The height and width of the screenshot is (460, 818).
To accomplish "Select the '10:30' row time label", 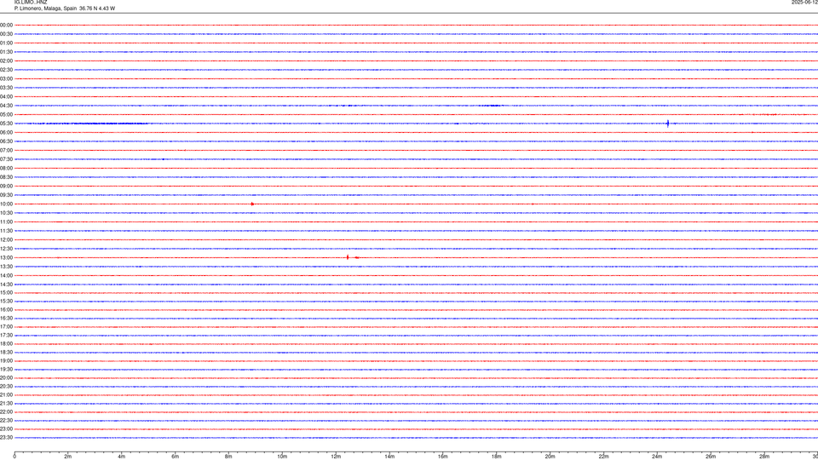I will point(6,213).
